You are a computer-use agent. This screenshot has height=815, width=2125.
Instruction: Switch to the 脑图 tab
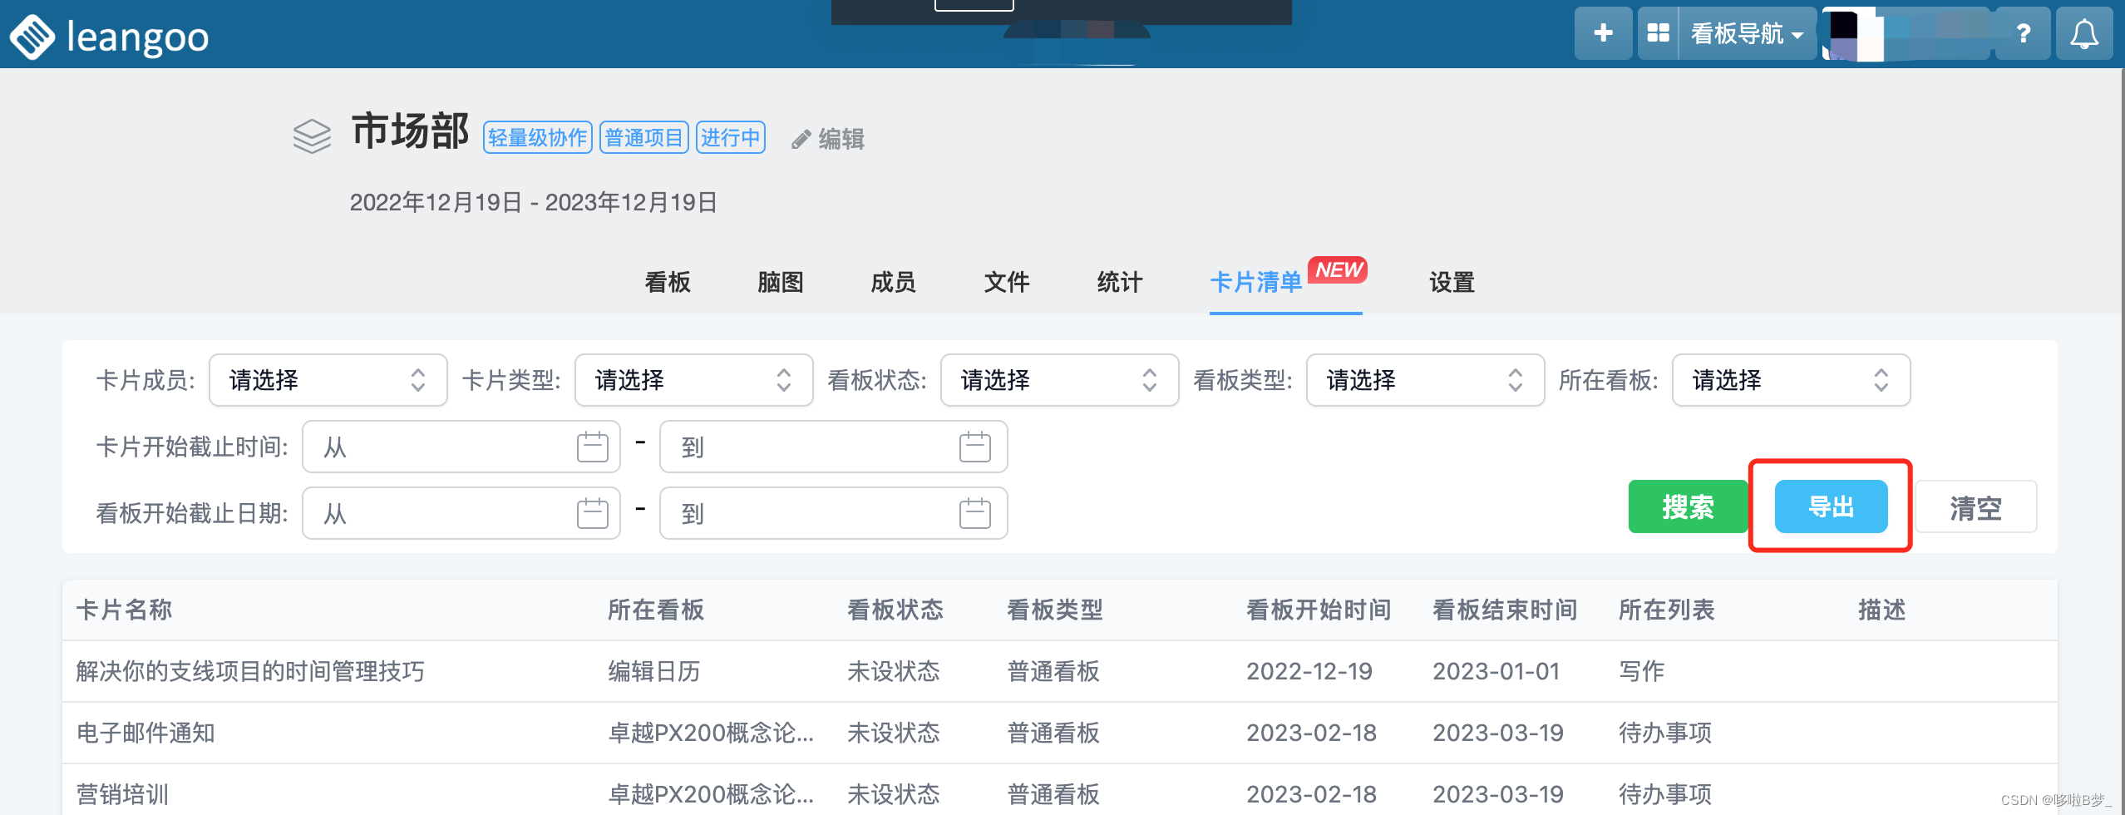pyautogui.click(x=779, y=283)
